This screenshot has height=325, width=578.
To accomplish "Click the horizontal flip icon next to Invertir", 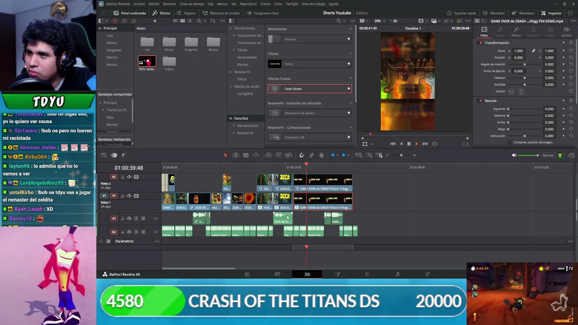I will click(511, 92).
